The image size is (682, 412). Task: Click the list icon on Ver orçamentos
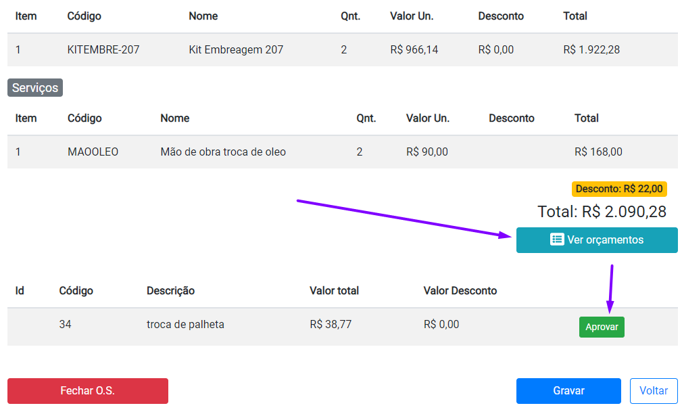point(557,239)
